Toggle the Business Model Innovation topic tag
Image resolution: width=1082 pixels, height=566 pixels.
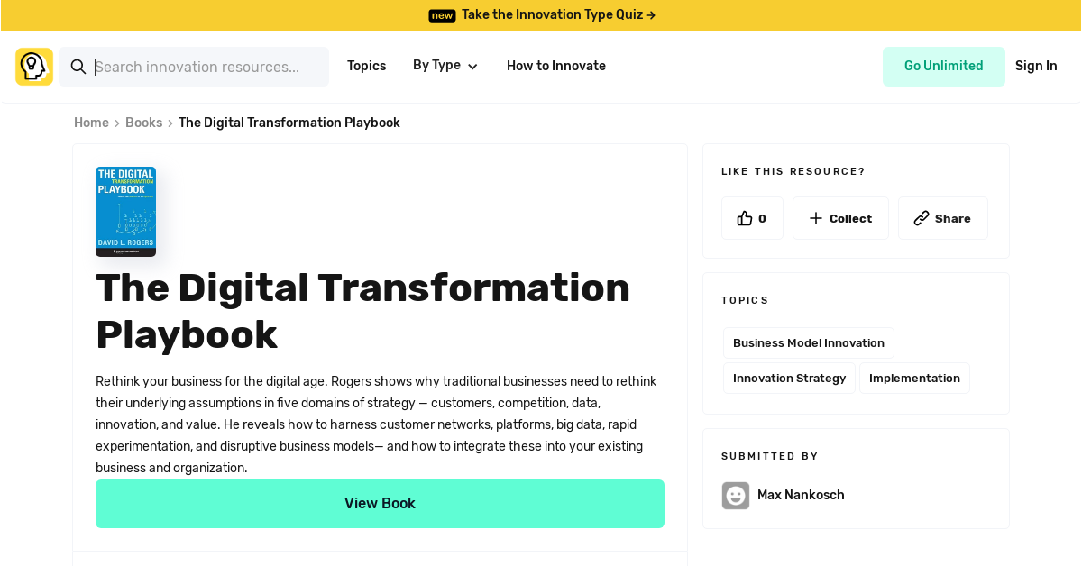(x=808, y=342)
